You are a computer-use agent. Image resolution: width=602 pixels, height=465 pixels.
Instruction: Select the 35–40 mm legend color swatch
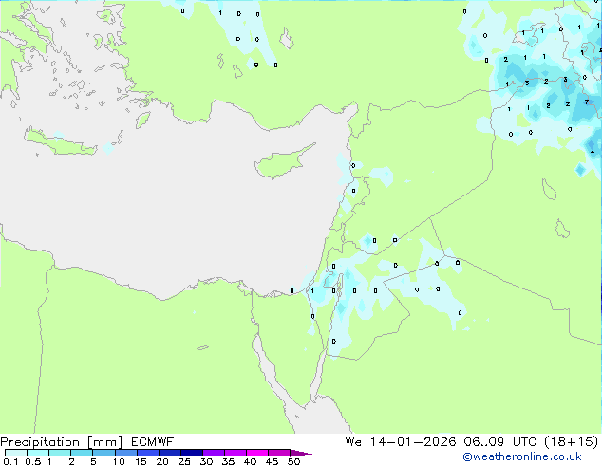(235, 453)
